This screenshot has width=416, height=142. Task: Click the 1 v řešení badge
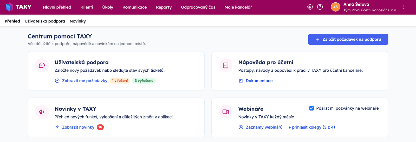coord(120,81)
